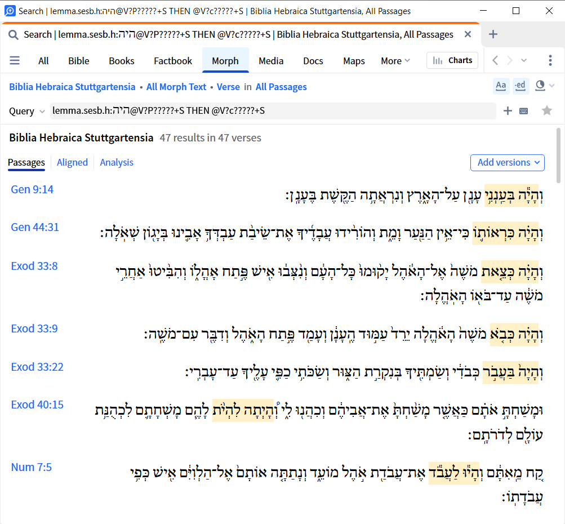Switch to the Books search tab
The image size is (565, 524).
click(122, 61)
